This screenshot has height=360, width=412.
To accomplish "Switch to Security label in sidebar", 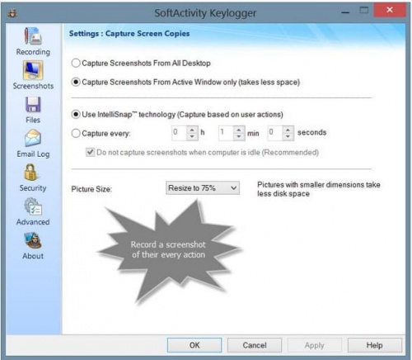I will coord(33,188).
